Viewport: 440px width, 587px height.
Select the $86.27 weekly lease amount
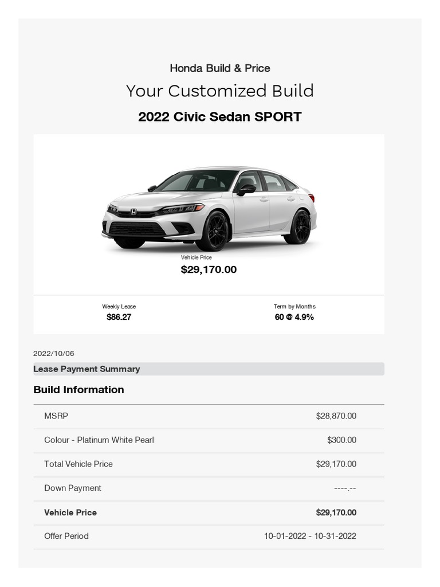pos(119,317)
